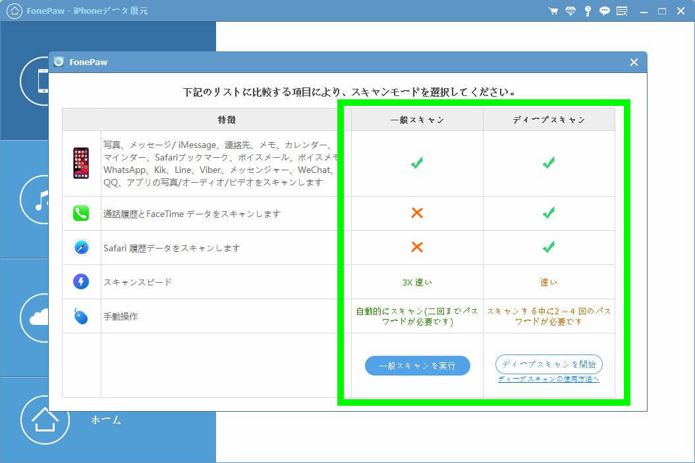This screenshot has height=463, width=695.
Task: Minimize the FonePaw main window
Action: [644, 11]
